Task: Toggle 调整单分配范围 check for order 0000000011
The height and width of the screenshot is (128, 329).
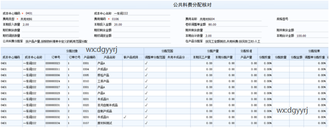Action: (146, 69)
